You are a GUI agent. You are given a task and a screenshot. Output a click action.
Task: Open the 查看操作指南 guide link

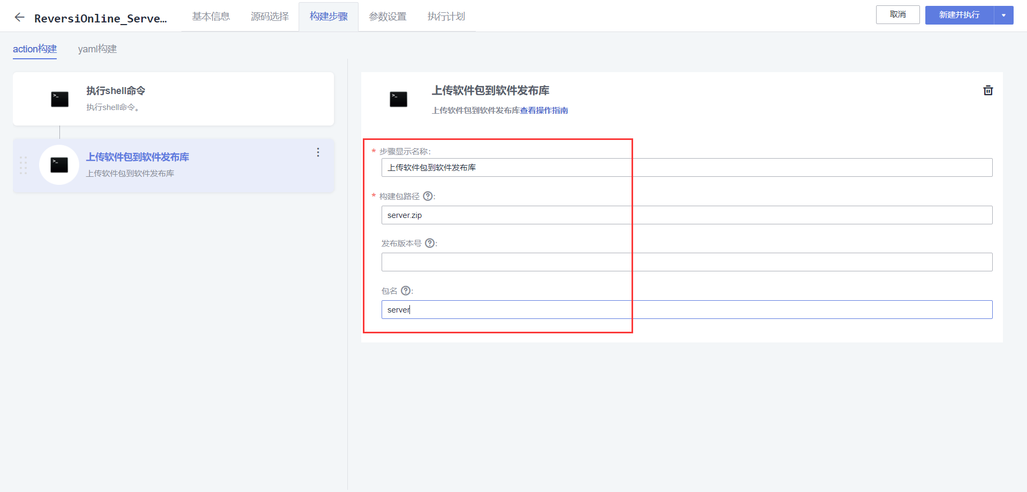coord(544,110)
